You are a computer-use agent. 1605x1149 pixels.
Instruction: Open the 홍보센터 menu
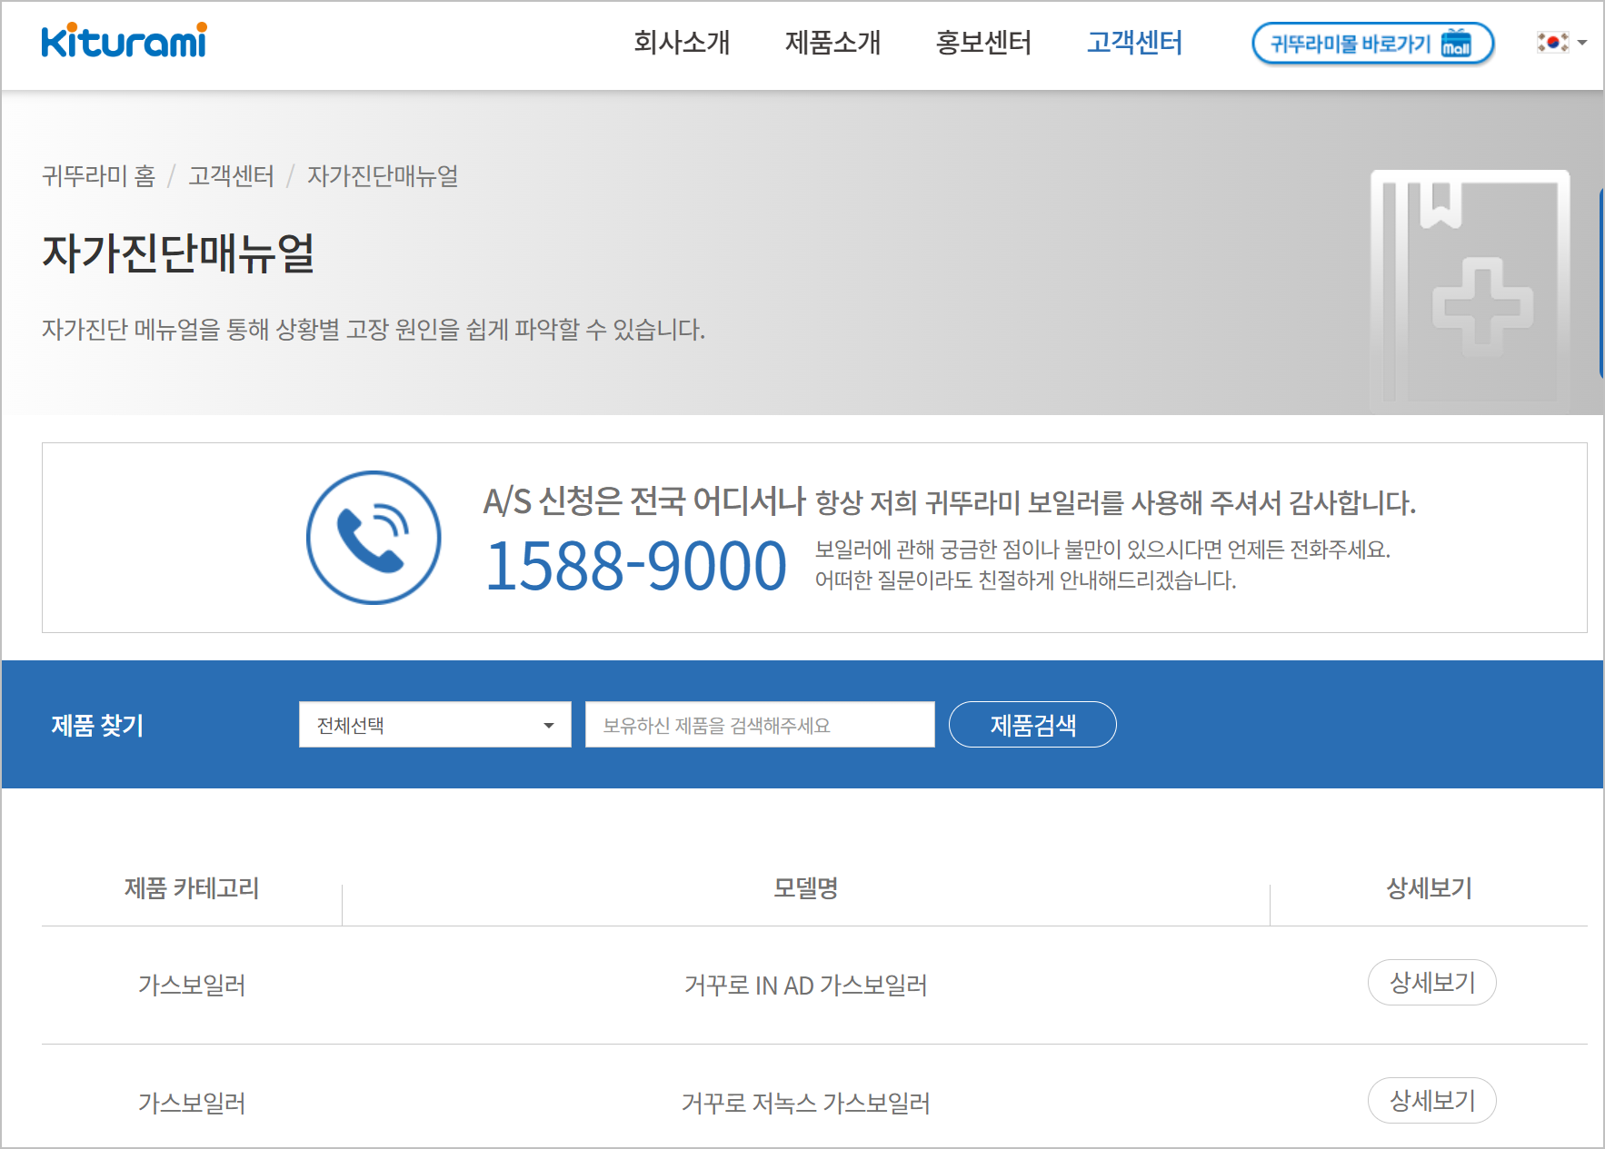point(983,43)
